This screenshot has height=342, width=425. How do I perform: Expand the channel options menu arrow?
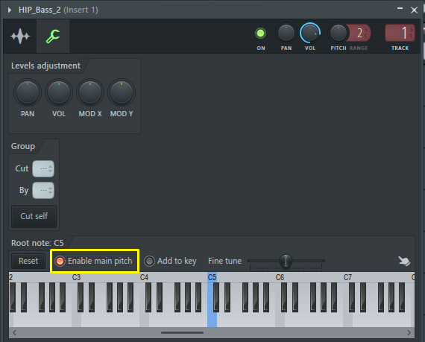coord(10,10)
